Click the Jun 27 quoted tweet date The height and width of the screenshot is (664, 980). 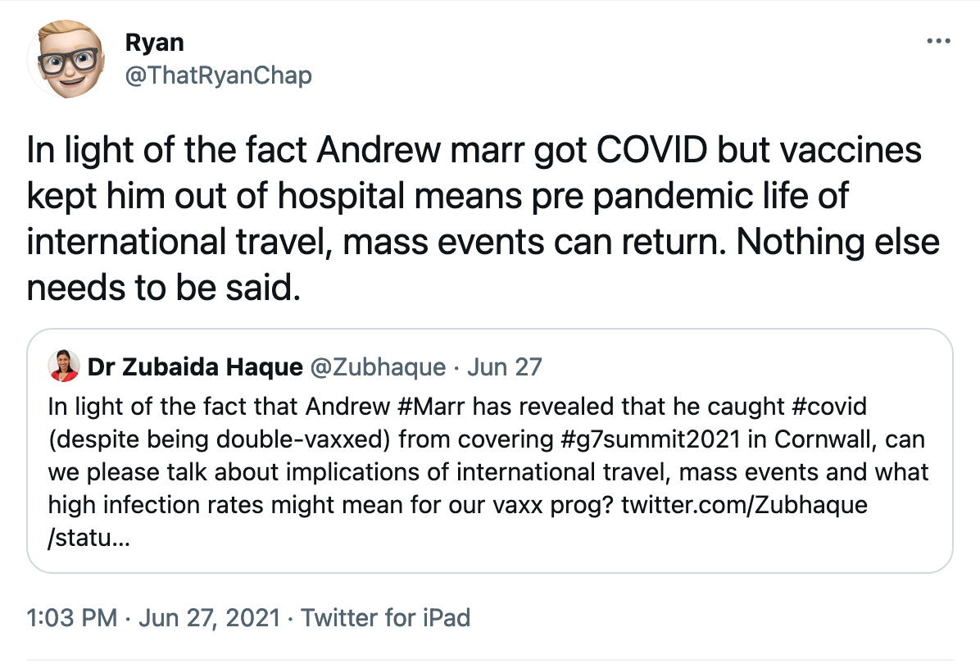click(x=505, y=367)
